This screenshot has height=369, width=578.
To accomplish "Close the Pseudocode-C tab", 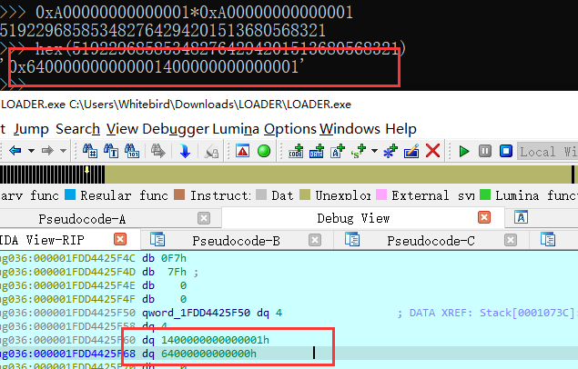I will click(x=510, y=240).
